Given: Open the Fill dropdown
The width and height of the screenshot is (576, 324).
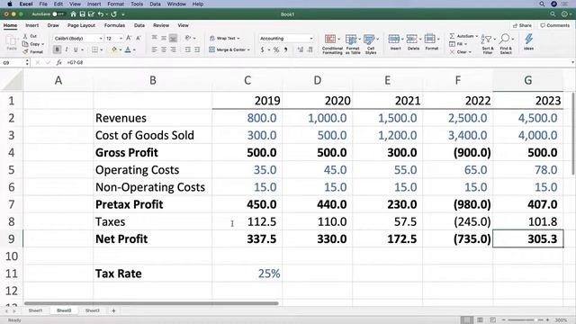Looking at the screenshot, I should (465, 44).
